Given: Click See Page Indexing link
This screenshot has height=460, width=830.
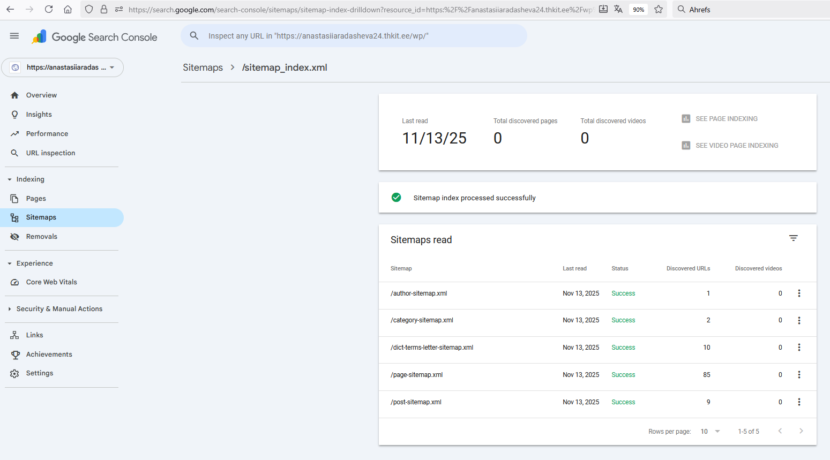Looking at the screenshot, I should [726, 119].
